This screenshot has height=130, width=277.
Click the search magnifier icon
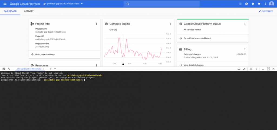[x=128, y=4]
